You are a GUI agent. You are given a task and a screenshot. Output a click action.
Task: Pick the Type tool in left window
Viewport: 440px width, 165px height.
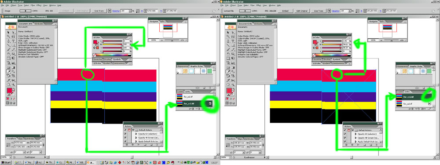(x=14, y=41)
